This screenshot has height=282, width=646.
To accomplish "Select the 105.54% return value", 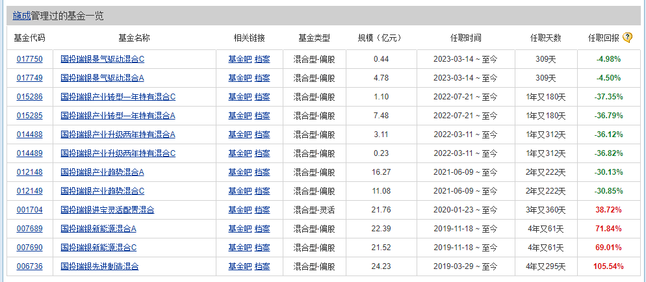I will pyautogui.click(x=608, y=266).
